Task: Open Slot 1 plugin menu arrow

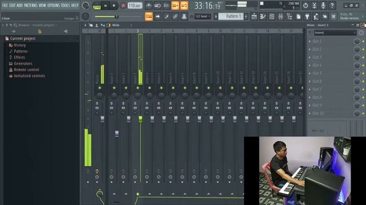Action: point(310,42)
